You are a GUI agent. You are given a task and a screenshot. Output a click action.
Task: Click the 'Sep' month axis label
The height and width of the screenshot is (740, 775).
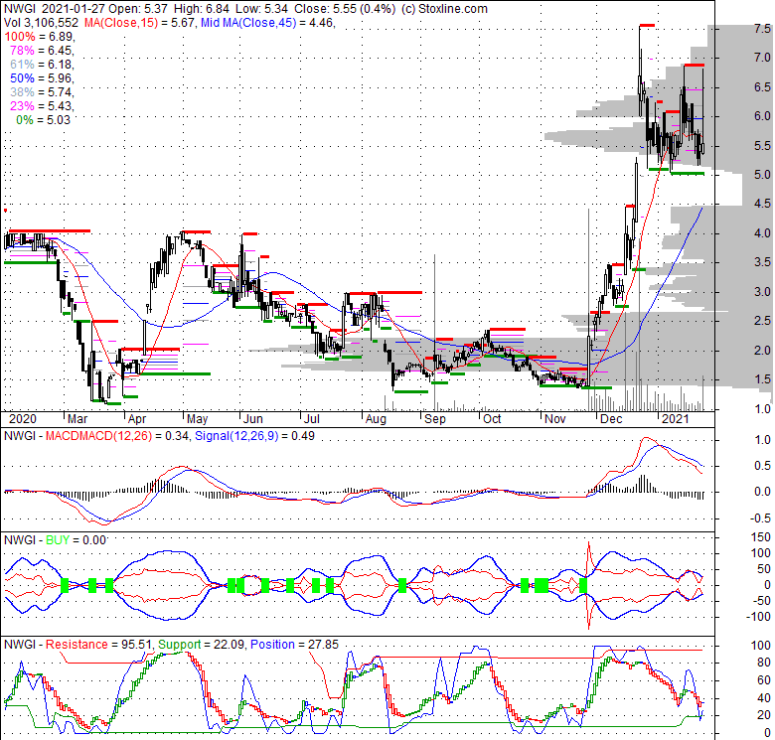click(435, 419)
